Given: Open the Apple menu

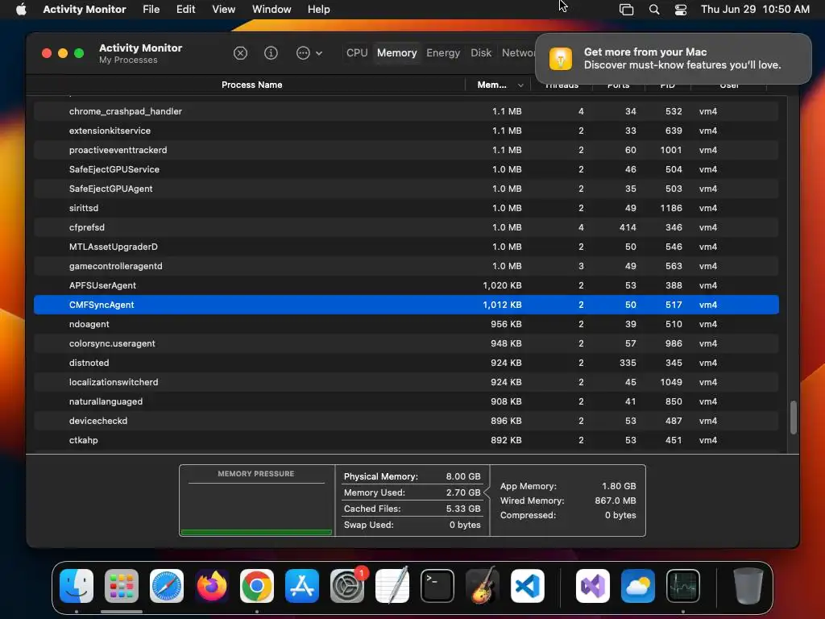Looking at the screenshot, I should (x=21, y=9).
